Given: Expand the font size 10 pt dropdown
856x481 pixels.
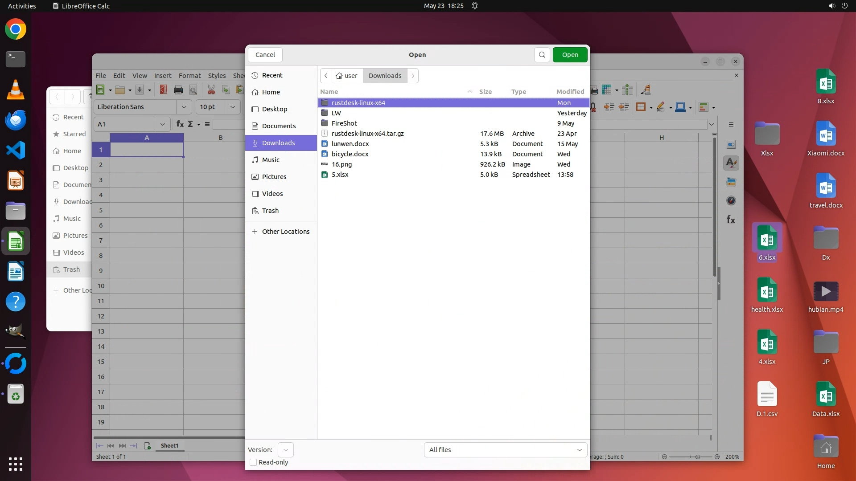Looking at the screenshot, I should [x=232, y=107].
